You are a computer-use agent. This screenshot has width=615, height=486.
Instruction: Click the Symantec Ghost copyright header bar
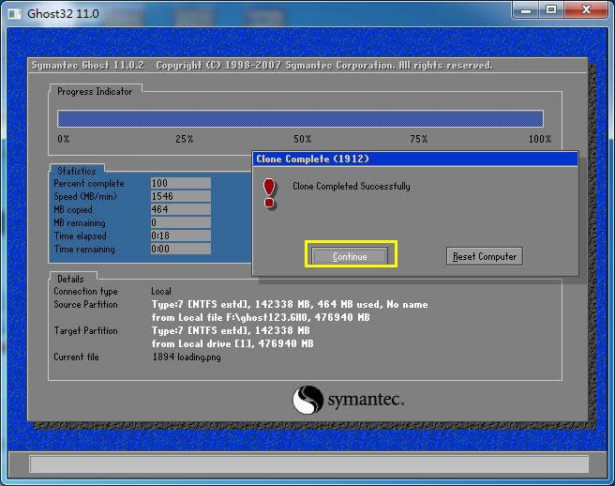point(262,66)
